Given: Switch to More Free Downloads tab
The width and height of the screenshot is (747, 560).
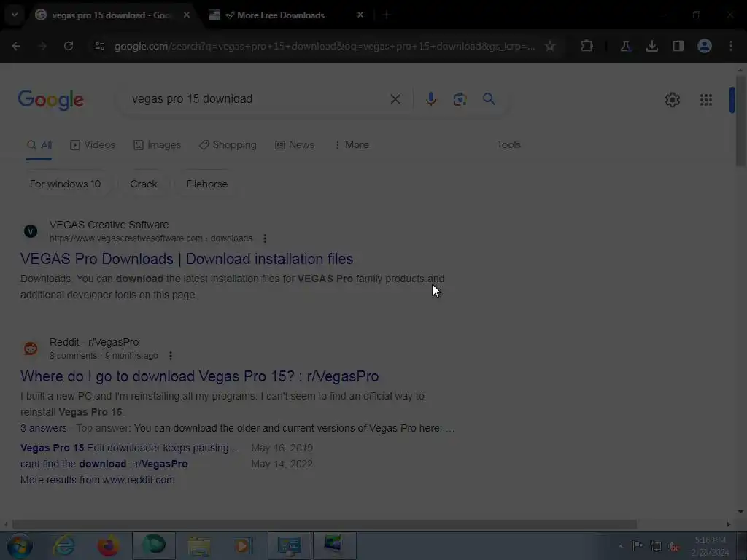Looking at the screenshot, I should click(x=281, y=15).
